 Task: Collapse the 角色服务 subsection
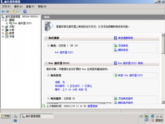(x=48, y=98)
